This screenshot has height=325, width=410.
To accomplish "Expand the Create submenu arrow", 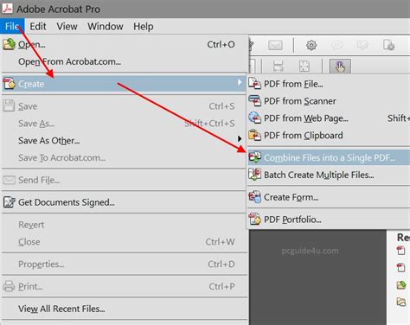I will 240,83.
